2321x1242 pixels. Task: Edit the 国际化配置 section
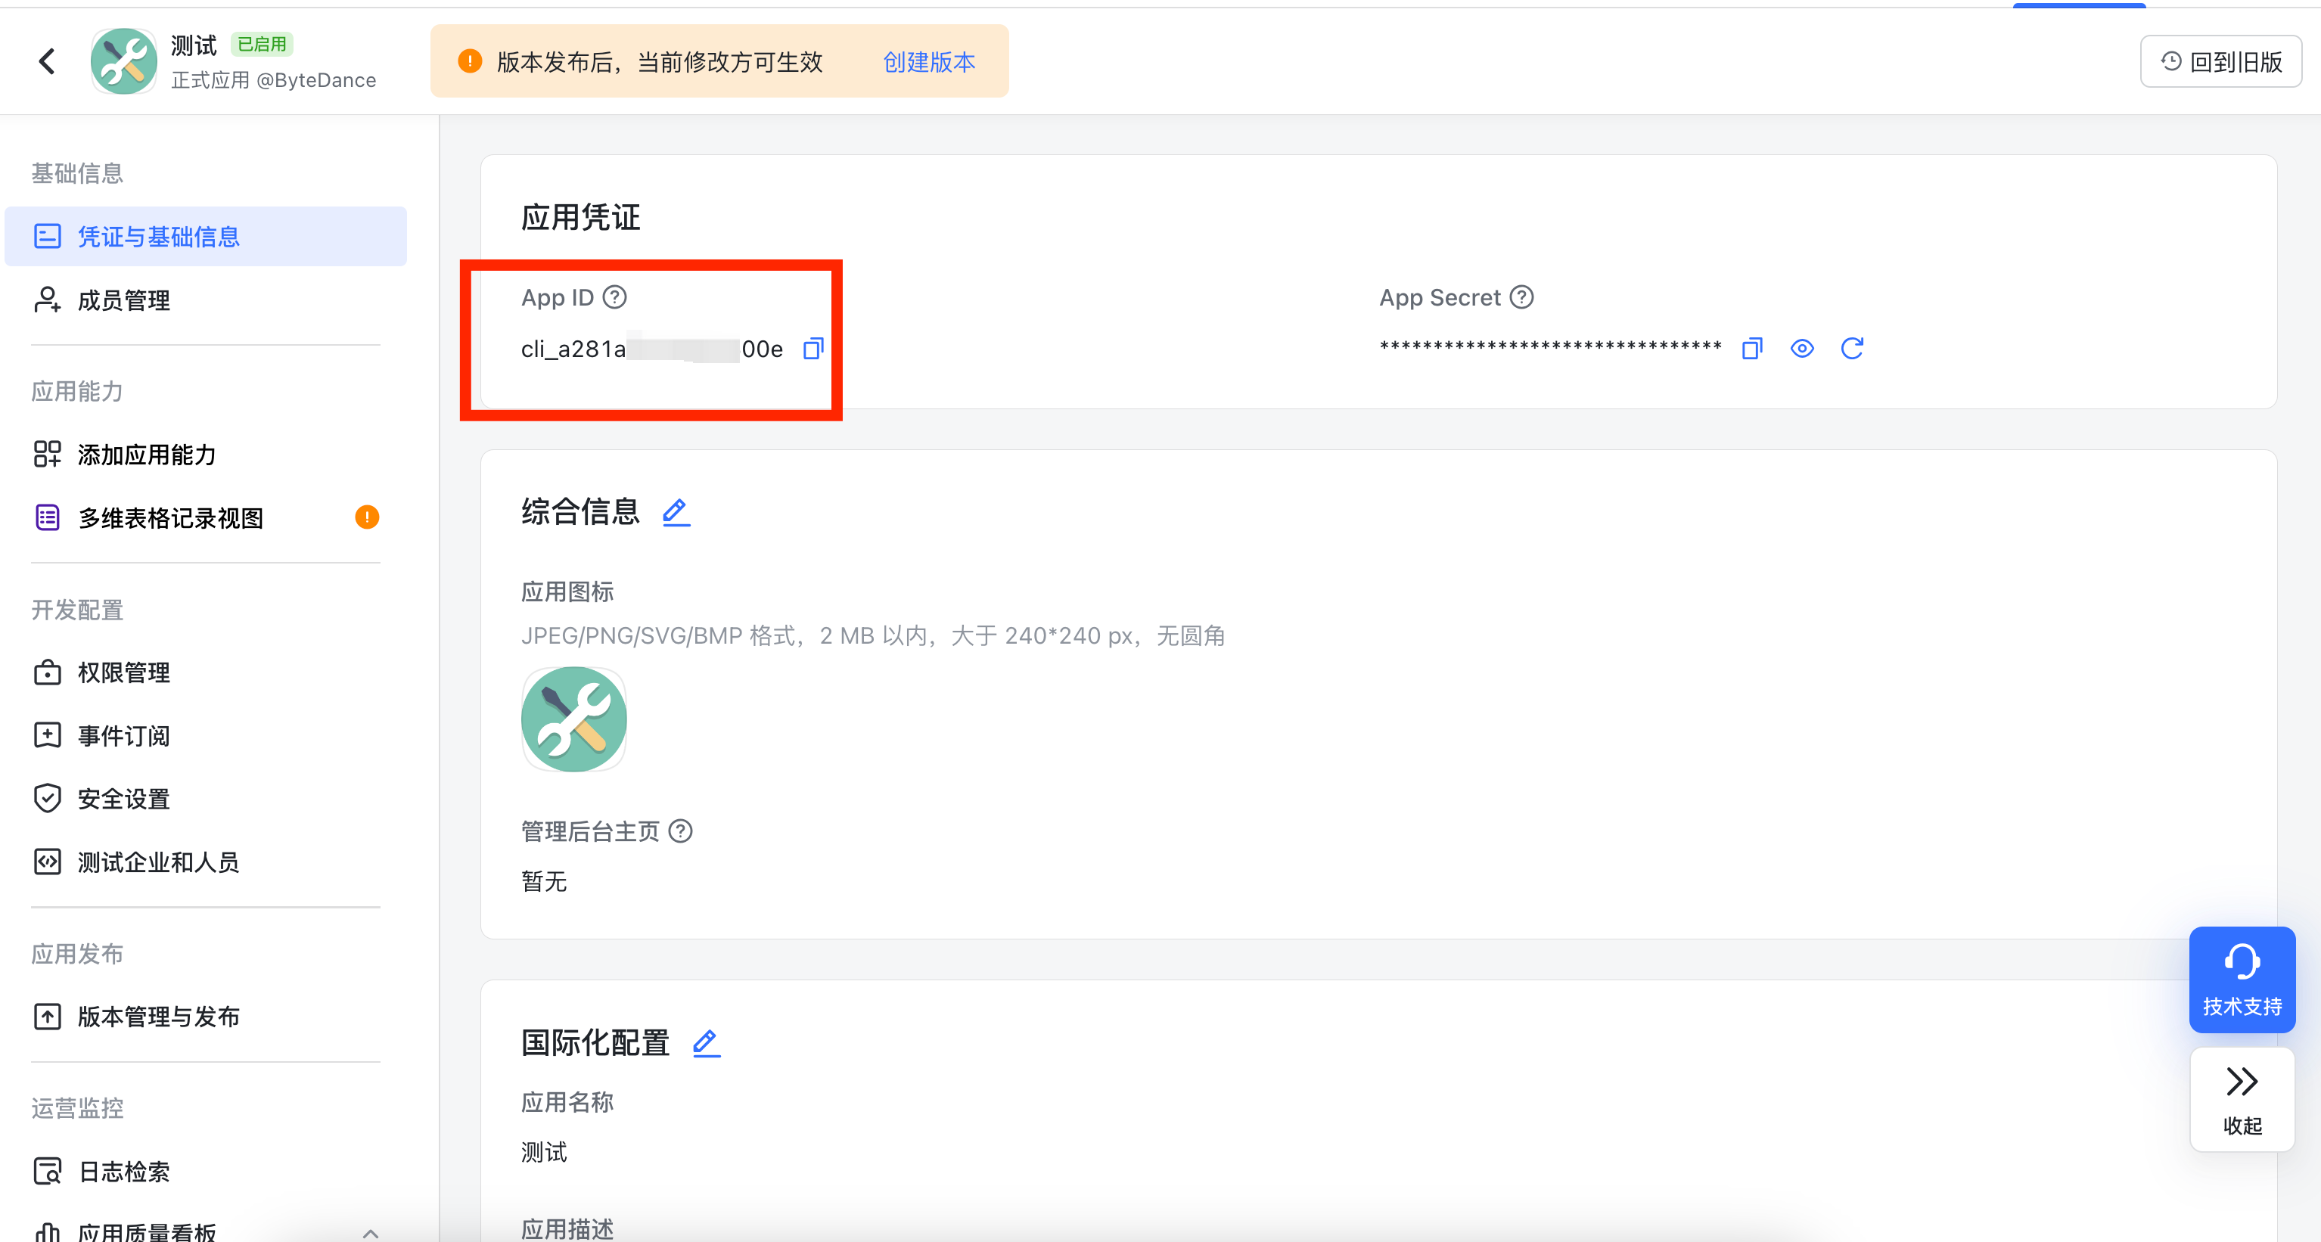pyautogui.click(x=706, y=1043)
